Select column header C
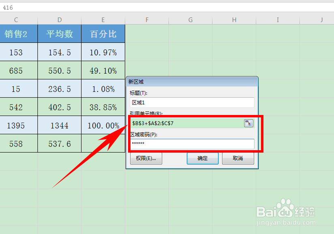 tap(16, 19)
